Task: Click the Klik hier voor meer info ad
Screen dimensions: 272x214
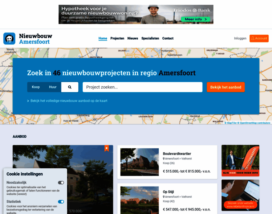Action: coord(240,160)
